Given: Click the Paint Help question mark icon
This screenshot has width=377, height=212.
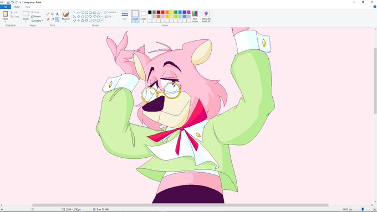Looking at the screenshot, I should [375, 7].
